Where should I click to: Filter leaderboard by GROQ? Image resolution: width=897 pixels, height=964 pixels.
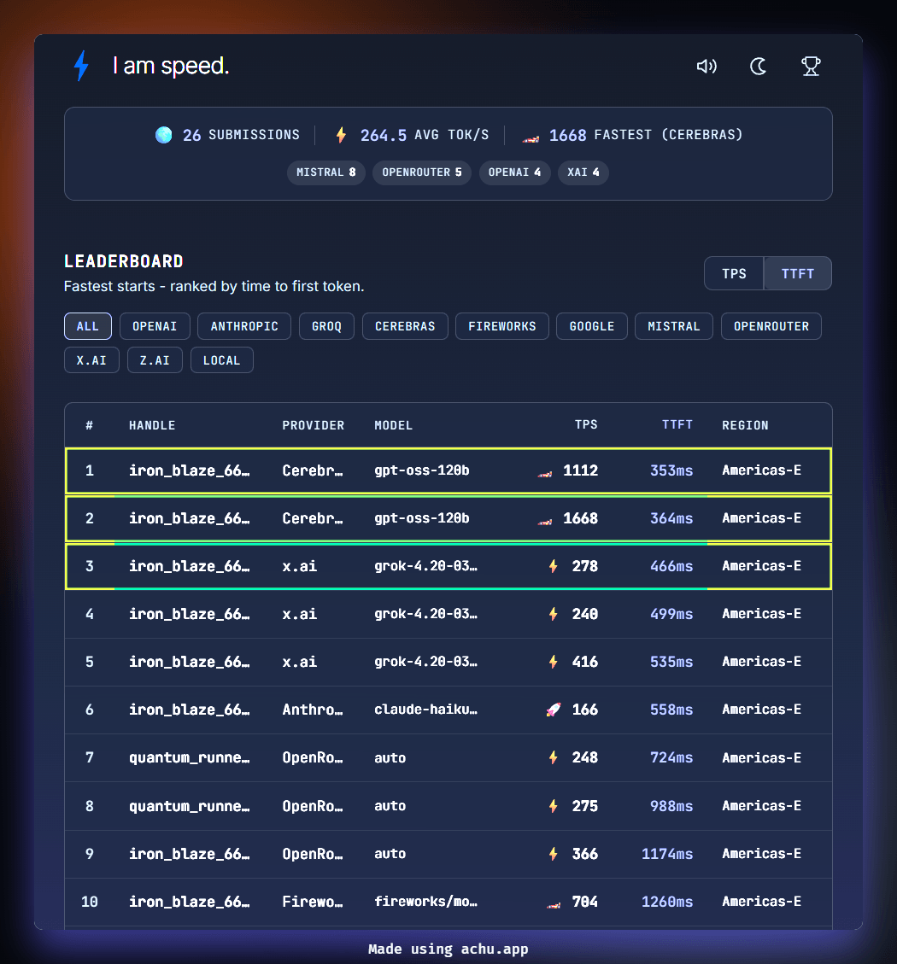[x=326, y=326]
